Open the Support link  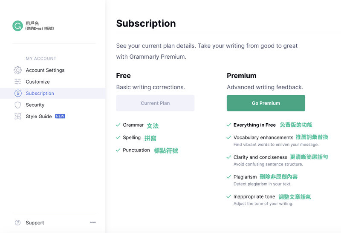coord(35,222)
